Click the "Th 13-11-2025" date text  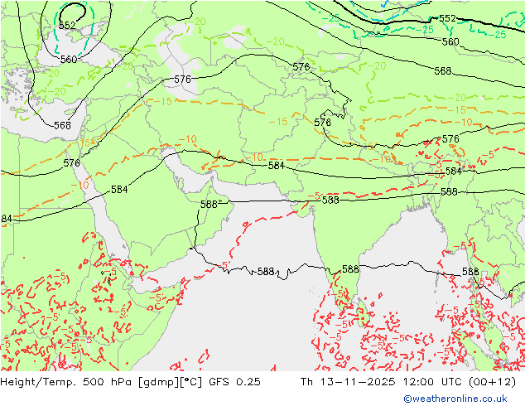348,382
